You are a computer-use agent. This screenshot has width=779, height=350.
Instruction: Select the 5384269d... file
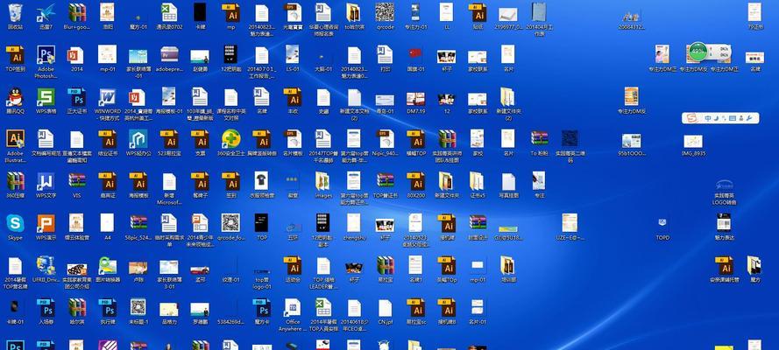[231, 310]
